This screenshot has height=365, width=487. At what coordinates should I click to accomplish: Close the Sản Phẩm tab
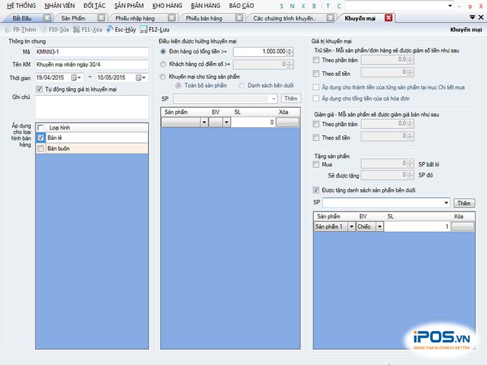click(101, 18)
